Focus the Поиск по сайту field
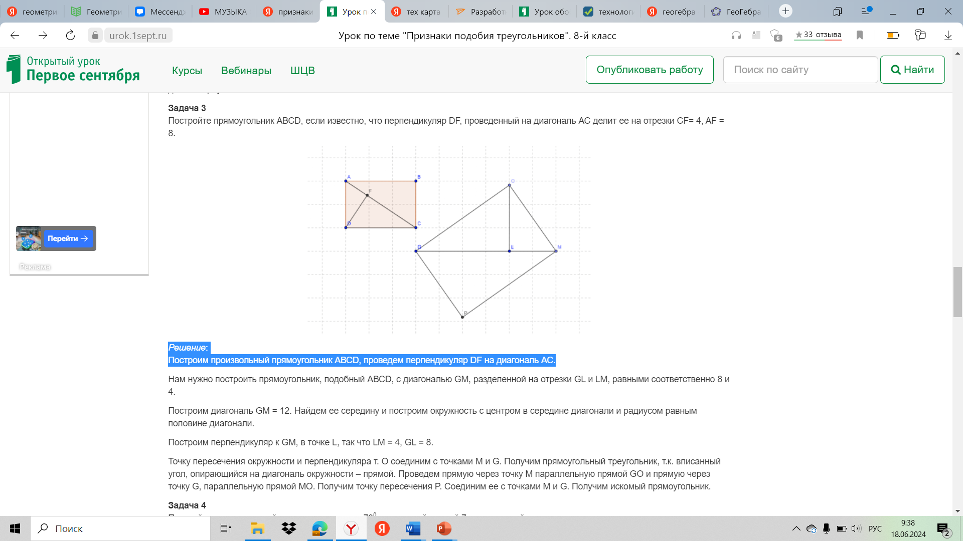Image resolution: width=963 pixels, height=541 pixels. [800, 70]
